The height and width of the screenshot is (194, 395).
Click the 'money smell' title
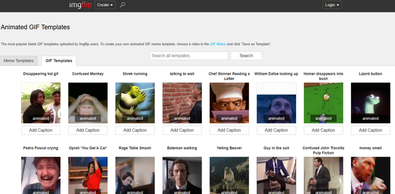[x=370, y=148]
